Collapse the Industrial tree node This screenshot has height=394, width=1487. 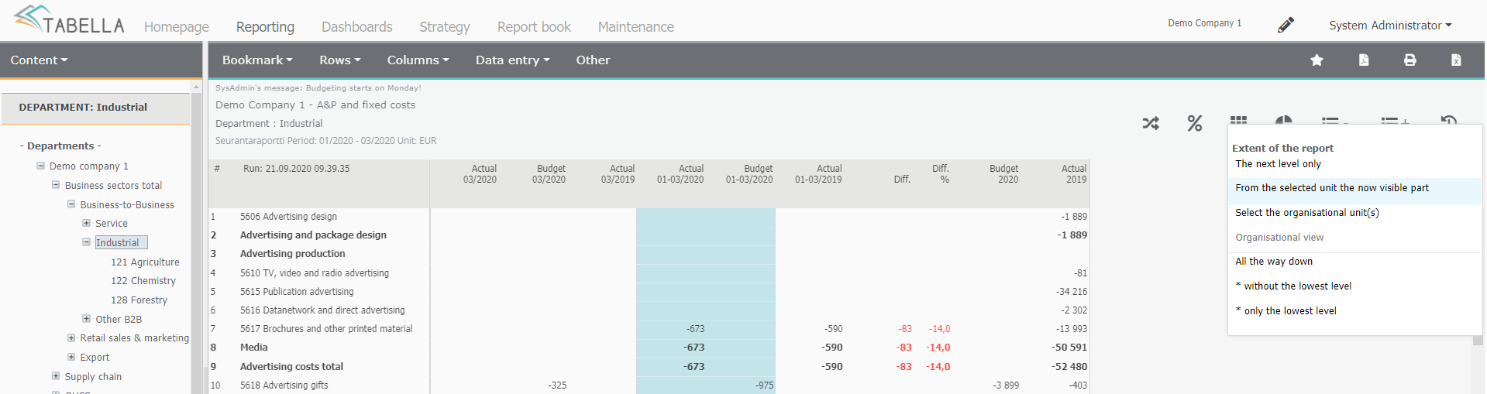(87, 242)
